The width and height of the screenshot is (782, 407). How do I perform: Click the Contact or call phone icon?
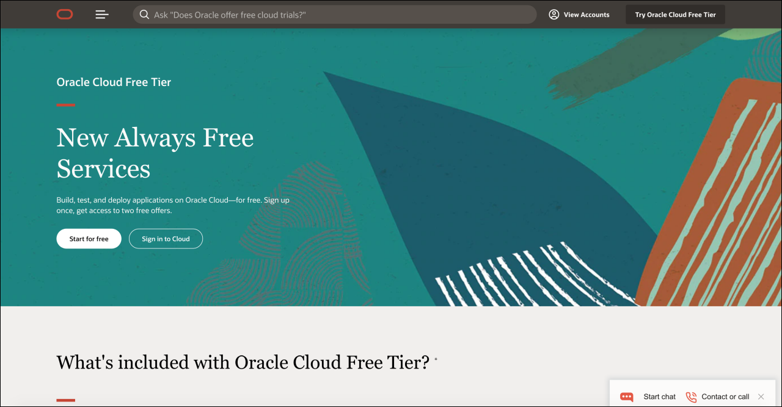pos(691,397)
